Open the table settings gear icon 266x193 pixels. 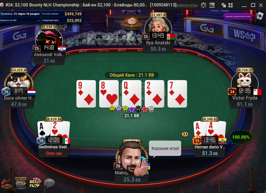203,5
